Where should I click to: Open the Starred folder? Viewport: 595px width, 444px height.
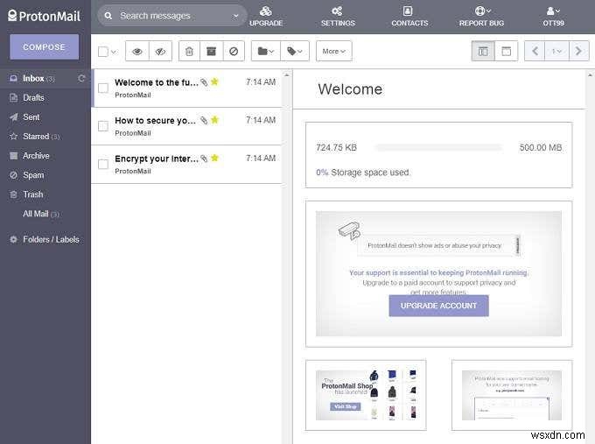pos(45,137)
